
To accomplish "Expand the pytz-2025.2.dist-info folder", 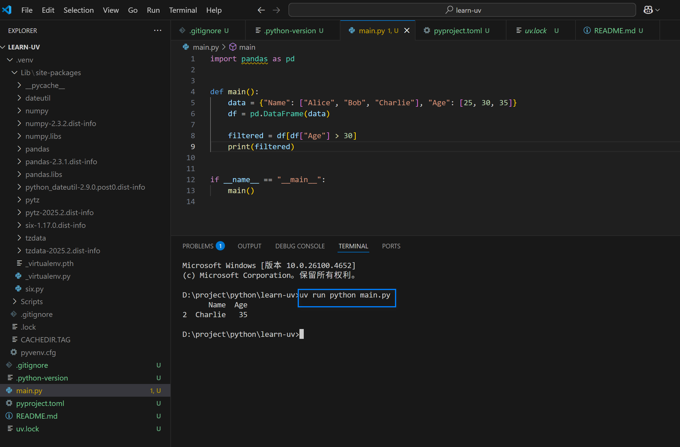I will [85, 213].
